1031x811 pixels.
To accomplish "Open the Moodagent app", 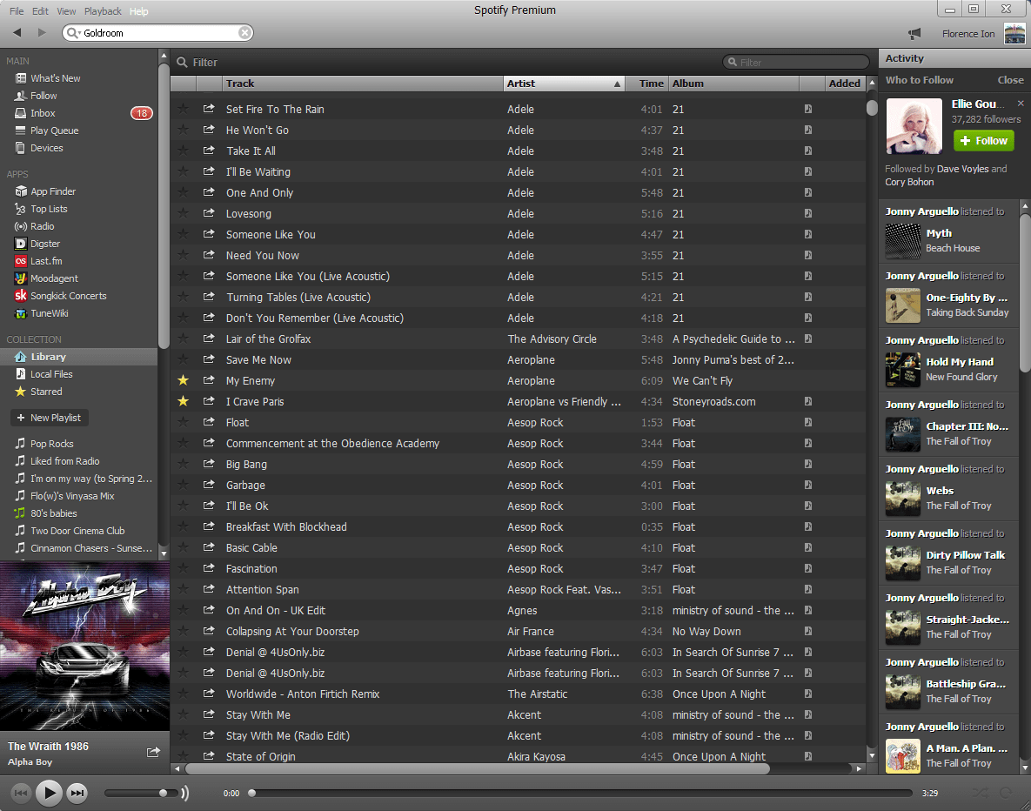I will [x=54, y=278].
